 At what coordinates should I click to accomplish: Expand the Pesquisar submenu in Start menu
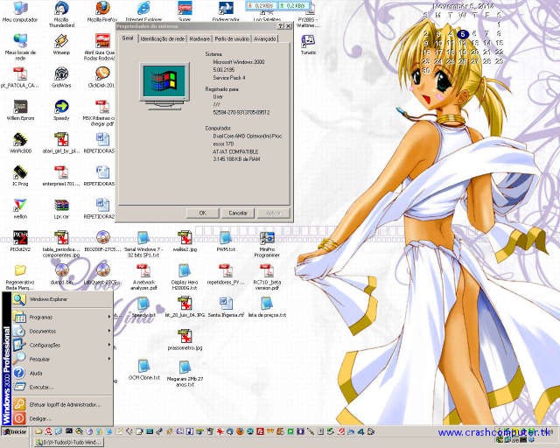tap(62, 359)
